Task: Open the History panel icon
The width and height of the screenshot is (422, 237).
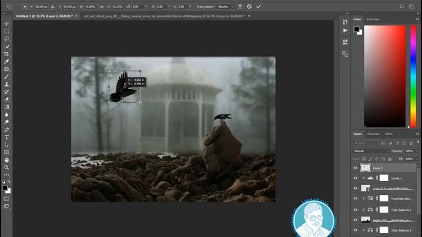Action: pyautogui.click(x=345, y=22)
